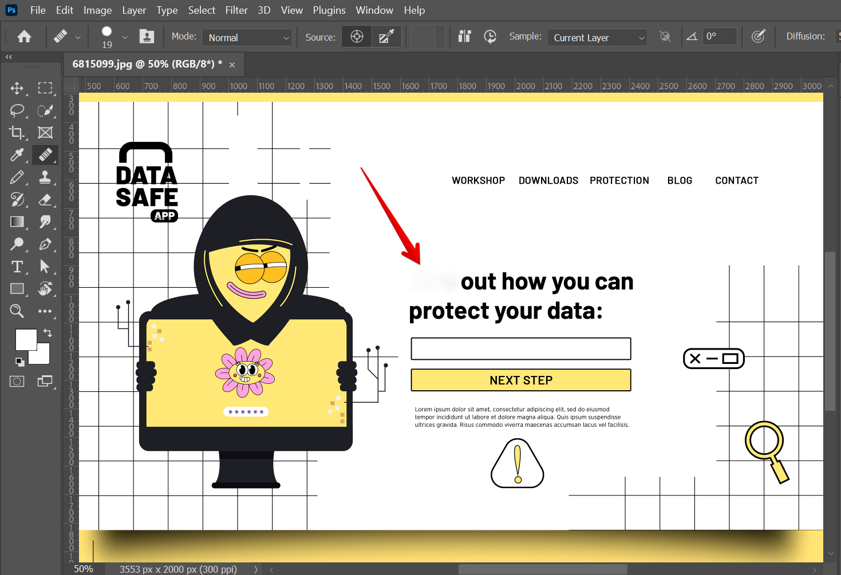Viewport: 841px width, 575px height.
Task: Click the foreground color swatch
Action: tap(25, 339)
